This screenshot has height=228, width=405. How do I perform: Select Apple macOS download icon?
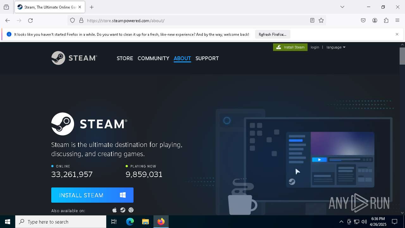(x=115, y=210)
